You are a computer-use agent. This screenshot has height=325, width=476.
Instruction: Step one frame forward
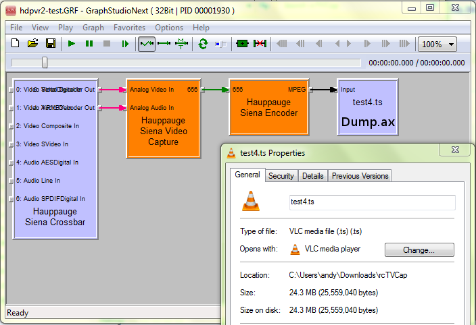click(x=125, y=44)
